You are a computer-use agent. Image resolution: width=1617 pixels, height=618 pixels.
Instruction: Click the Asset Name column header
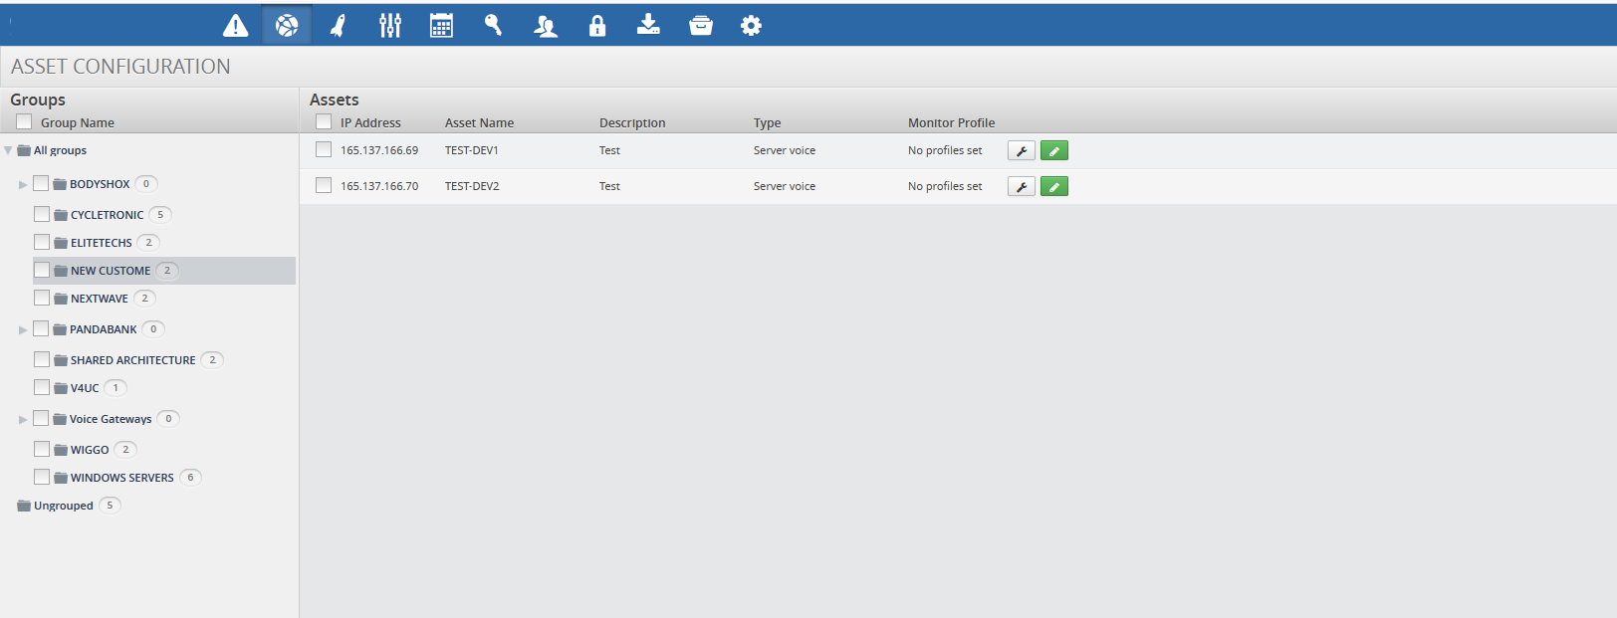[479, 123]
